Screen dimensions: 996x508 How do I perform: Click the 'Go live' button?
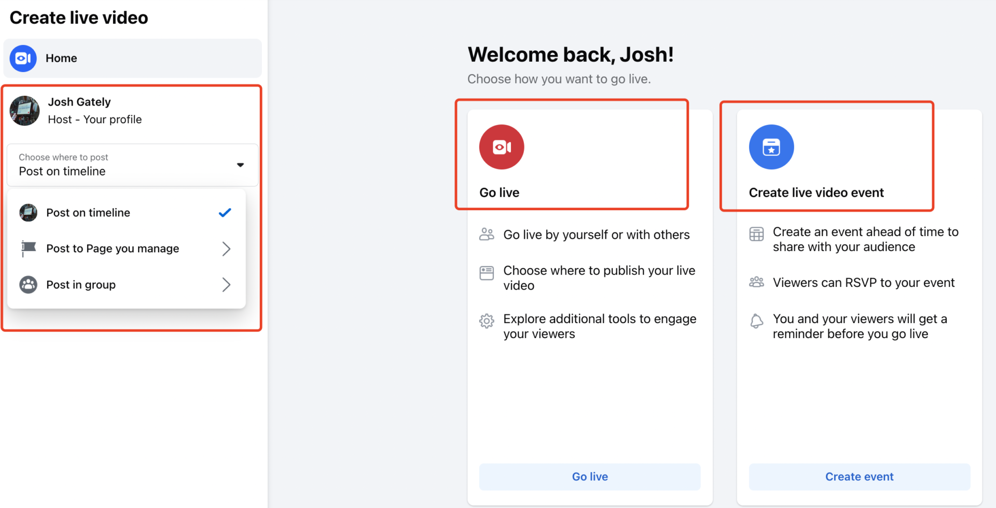click(589, 476)
